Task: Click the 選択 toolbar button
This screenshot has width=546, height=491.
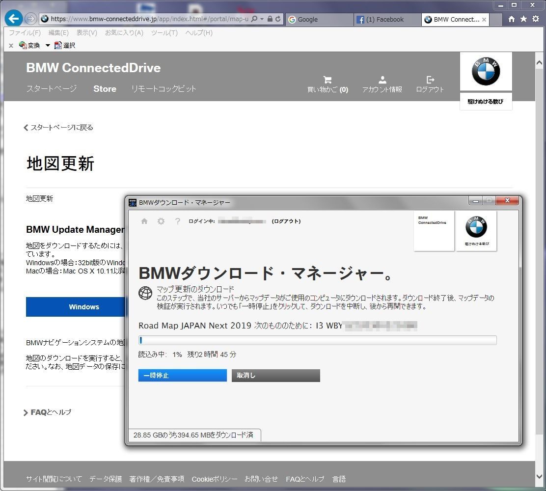Action: (x=65, y=45)
